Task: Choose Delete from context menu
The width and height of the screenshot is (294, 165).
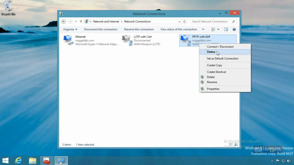Action: point(225,77)
